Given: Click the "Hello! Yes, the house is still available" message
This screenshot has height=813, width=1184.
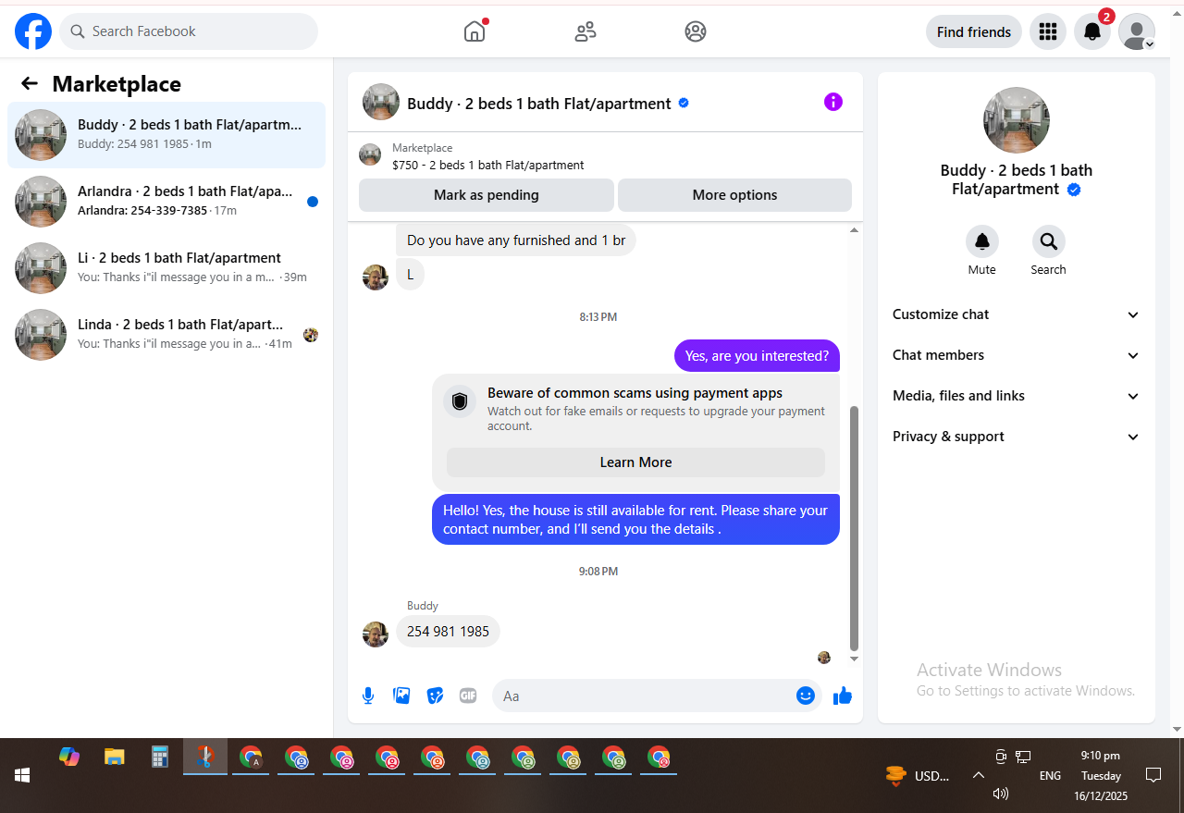Looking at the screenshot, I should coord(635,520).
